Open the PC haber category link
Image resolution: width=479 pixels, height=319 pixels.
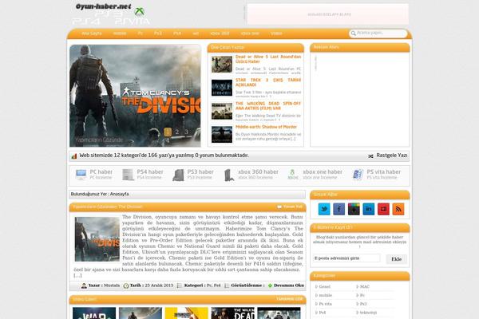[101, 172]
